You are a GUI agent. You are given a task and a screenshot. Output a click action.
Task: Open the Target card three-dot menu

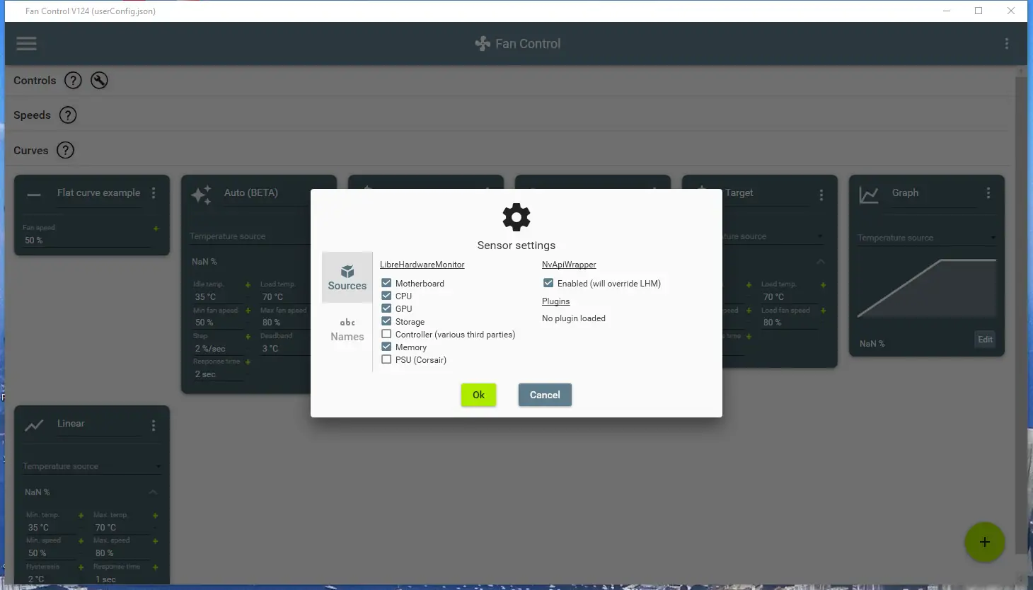[821, 195]
